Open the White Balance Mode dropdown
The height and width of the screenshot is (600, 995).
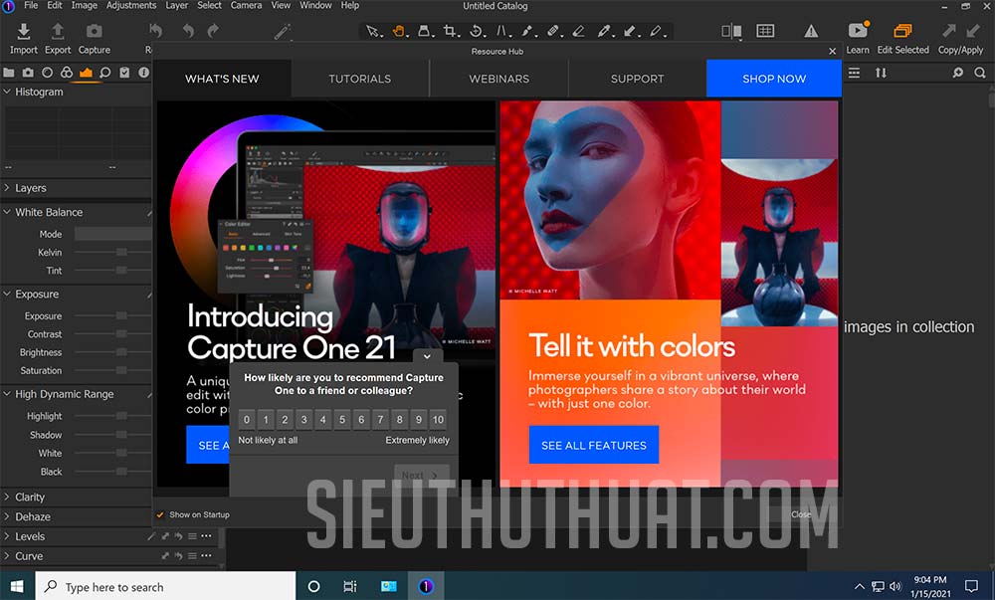(113, 234)
